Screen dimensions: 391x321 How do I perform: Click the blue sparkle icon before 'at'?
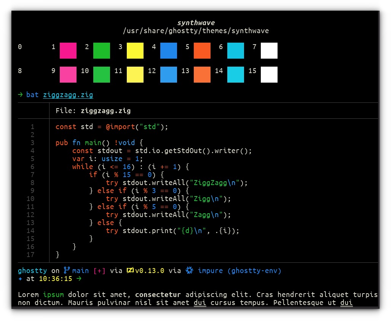tap(20, 279)
